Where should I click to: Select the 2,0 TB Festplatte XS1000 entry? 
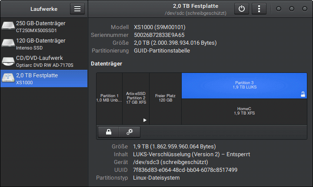pos(44,79)
